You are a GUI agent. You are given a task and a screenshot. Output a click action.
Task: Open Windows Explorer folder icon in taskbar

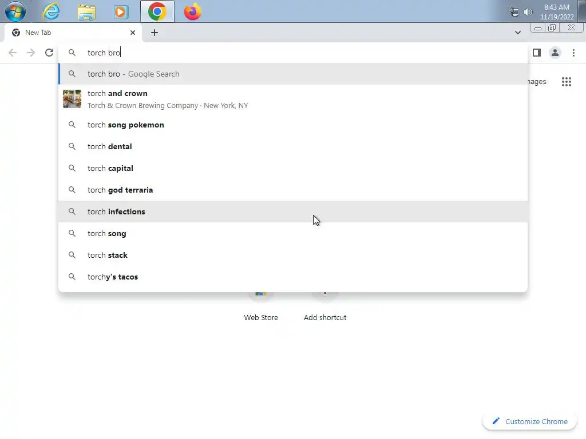86,12
